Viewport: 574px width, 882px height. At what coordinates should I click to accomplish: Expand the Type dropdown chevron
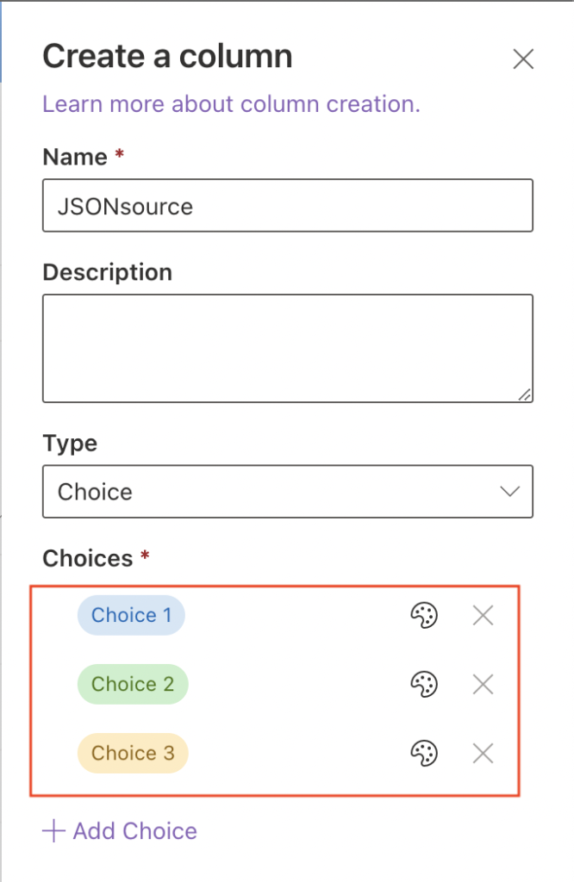[x=510, y=492]
